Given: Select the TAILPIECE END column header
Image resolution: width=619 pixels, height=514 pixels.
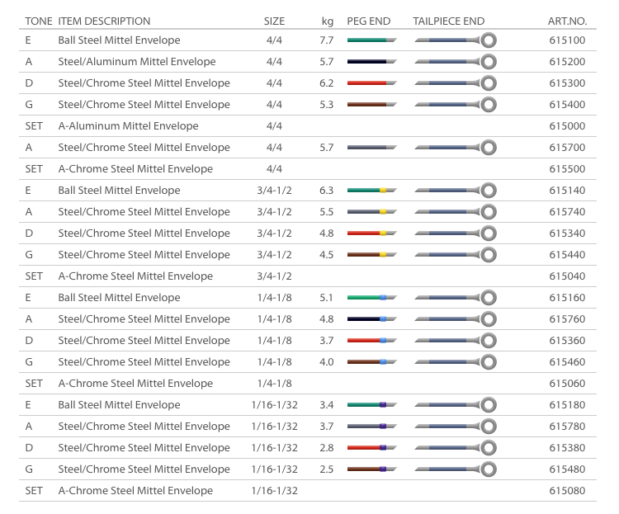Looking at the screenshot, I should tap(449, 21).
